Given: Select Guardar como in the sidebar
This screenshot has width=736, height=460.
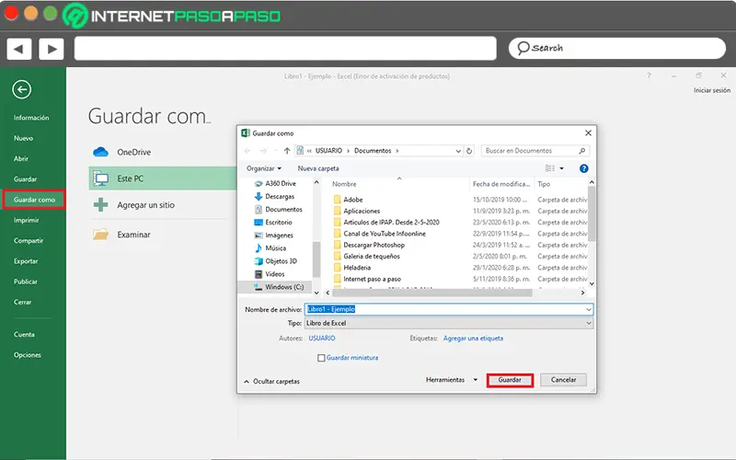Looking at the screenshot, I should 34,200.
